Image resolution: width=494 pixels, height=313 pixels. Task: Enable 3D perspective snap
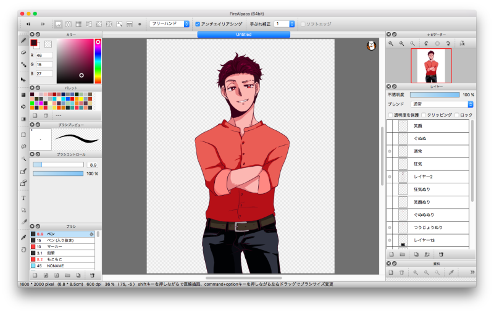[x=130, y=24]
